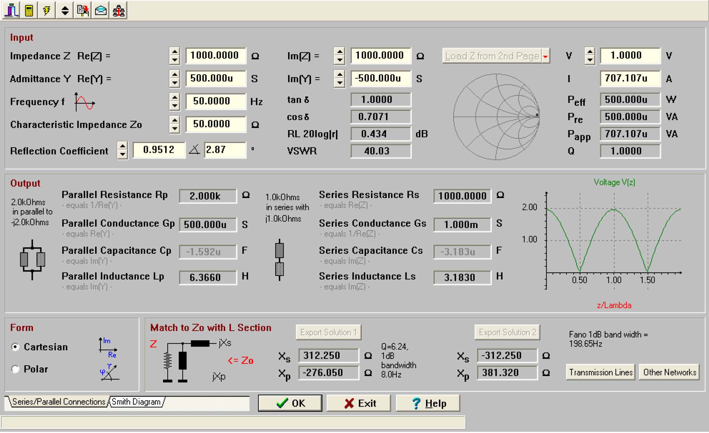This screenshot has height=433, width=709.
Task: Click the Characteristic Impedance Zo spinner arrows
Action: (175, 124)
